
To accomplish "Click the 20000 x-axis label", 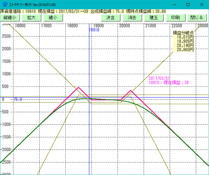I will (125, 26).
